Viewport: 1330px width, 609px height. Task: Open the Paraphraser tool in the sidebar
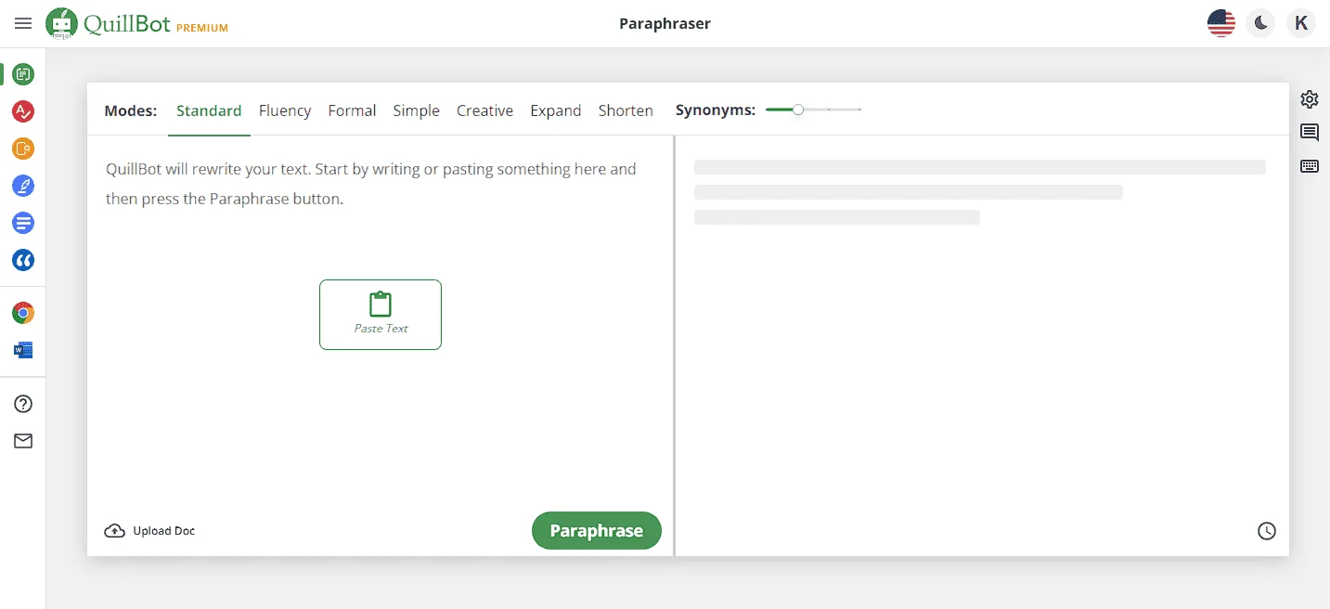point(23,74)
